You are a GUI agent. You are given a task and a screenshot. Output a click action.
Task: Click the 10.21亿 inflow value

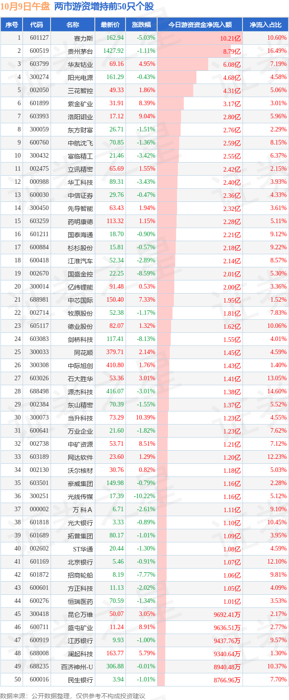pos(231,39)
